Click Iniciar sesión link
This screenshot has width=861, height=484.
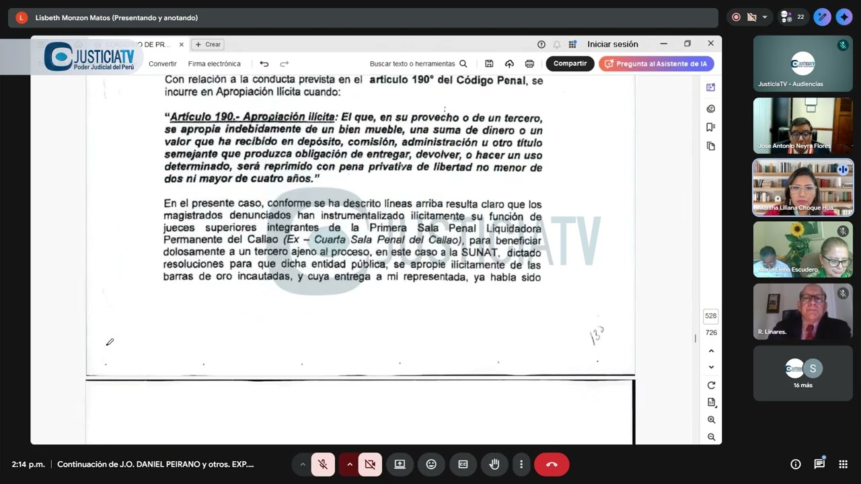[613, 44]
